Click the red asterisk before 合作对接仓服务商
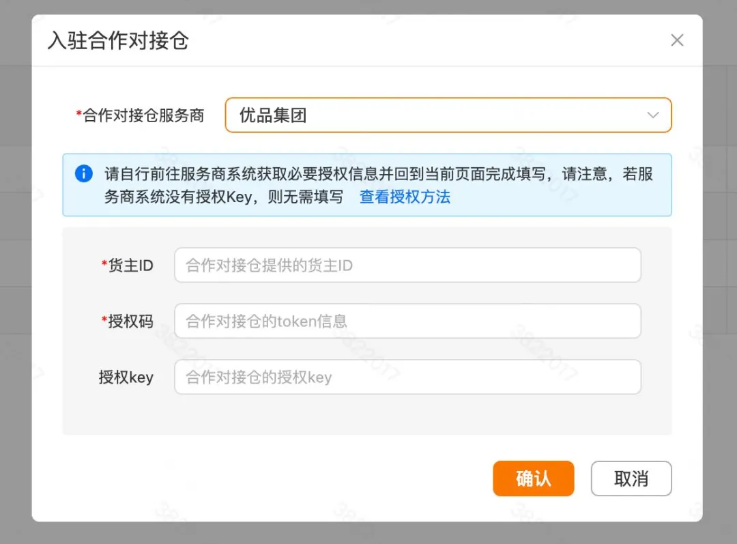The height and width of the screenshot is (544, 737). pos(78,115)
